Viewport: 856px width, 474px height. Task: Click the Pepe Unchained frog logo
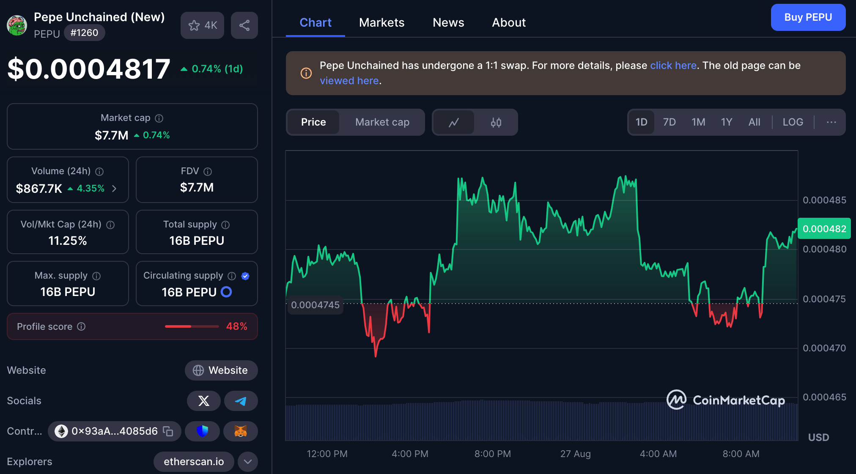[x=17, y=25]
